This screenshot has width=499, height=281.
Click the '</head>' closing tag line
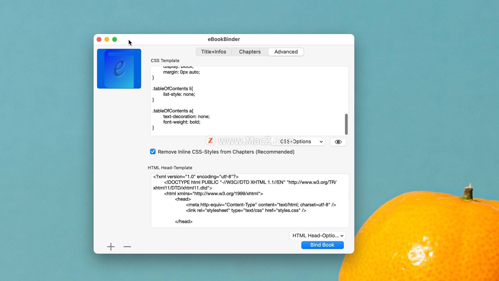click(x=184, y=222)
